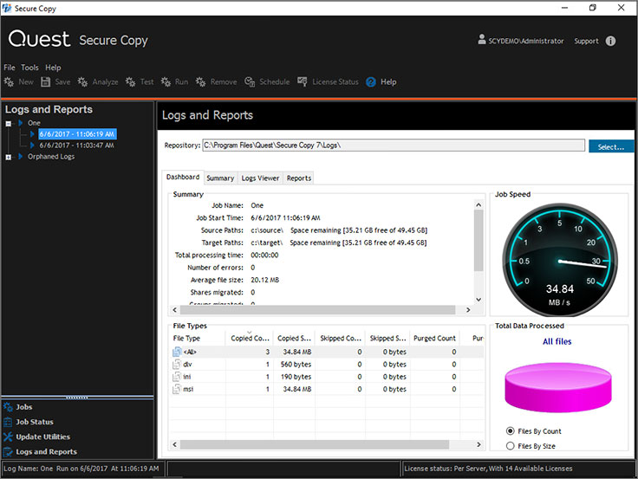Click the blue arrow next to One
This screenshot has width=638, height=479.
(20, 123)
